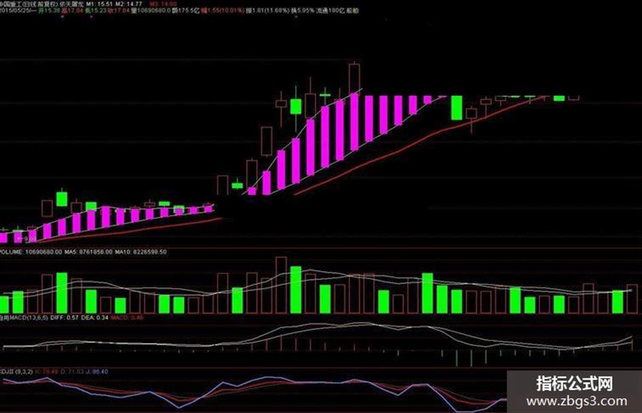Click the red MACD value label
Viewport: 642px width, 413px height.
pyautogui.click(x=127, y=317)
